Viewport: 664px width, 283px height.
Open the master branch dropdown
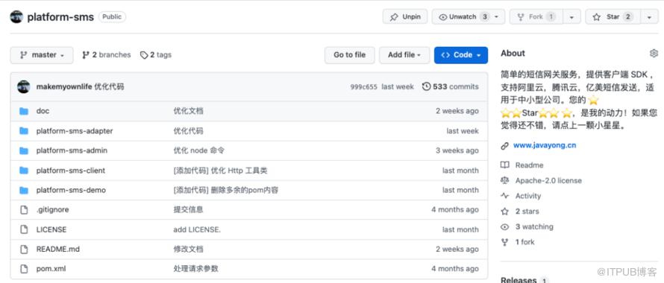pyautogui.click(x=42, y=55)
